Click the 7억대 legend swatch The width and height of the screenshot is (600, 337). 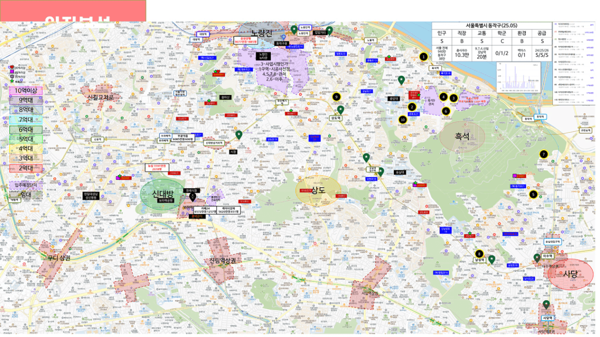coord(26,119)
